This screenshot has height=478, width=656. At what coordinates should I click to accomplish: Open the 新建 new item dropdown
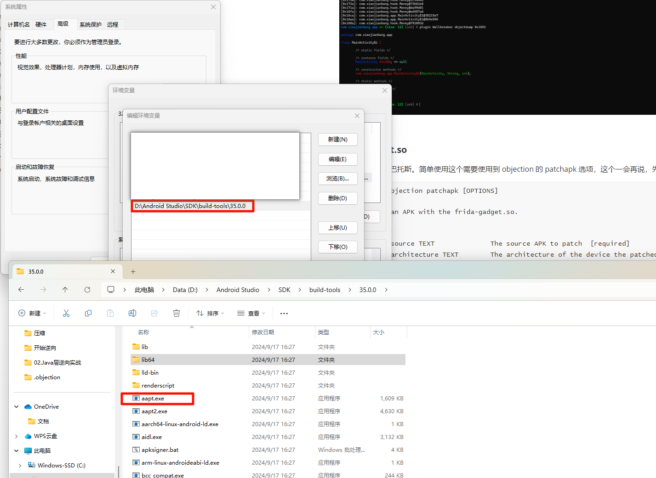pyautogui.click(x=32, y=313)
